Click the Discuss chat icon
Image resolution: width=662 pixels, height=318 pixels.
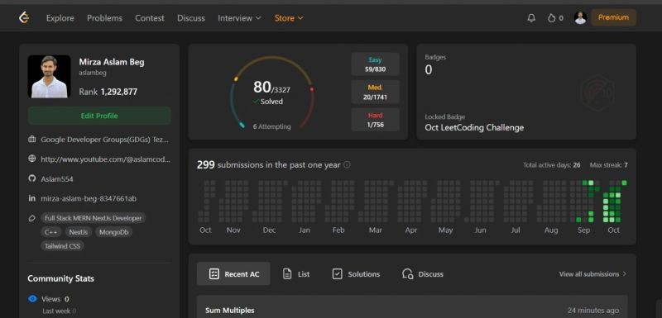(x=407, y=273)
